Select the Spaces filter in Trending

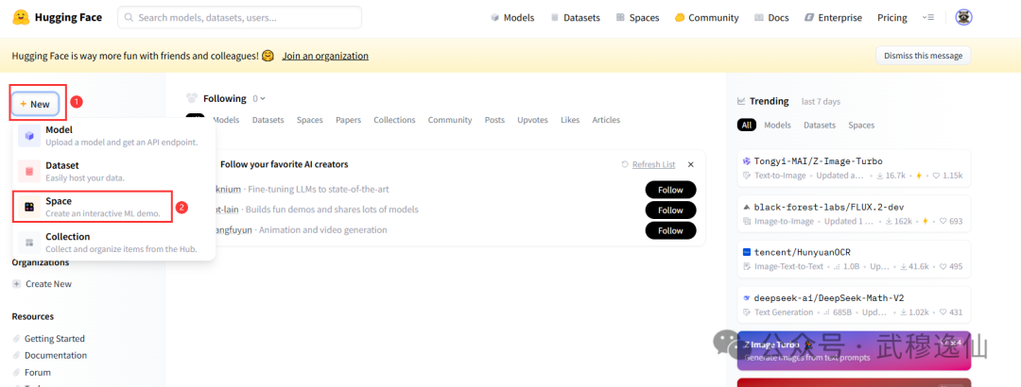[861, 125]
